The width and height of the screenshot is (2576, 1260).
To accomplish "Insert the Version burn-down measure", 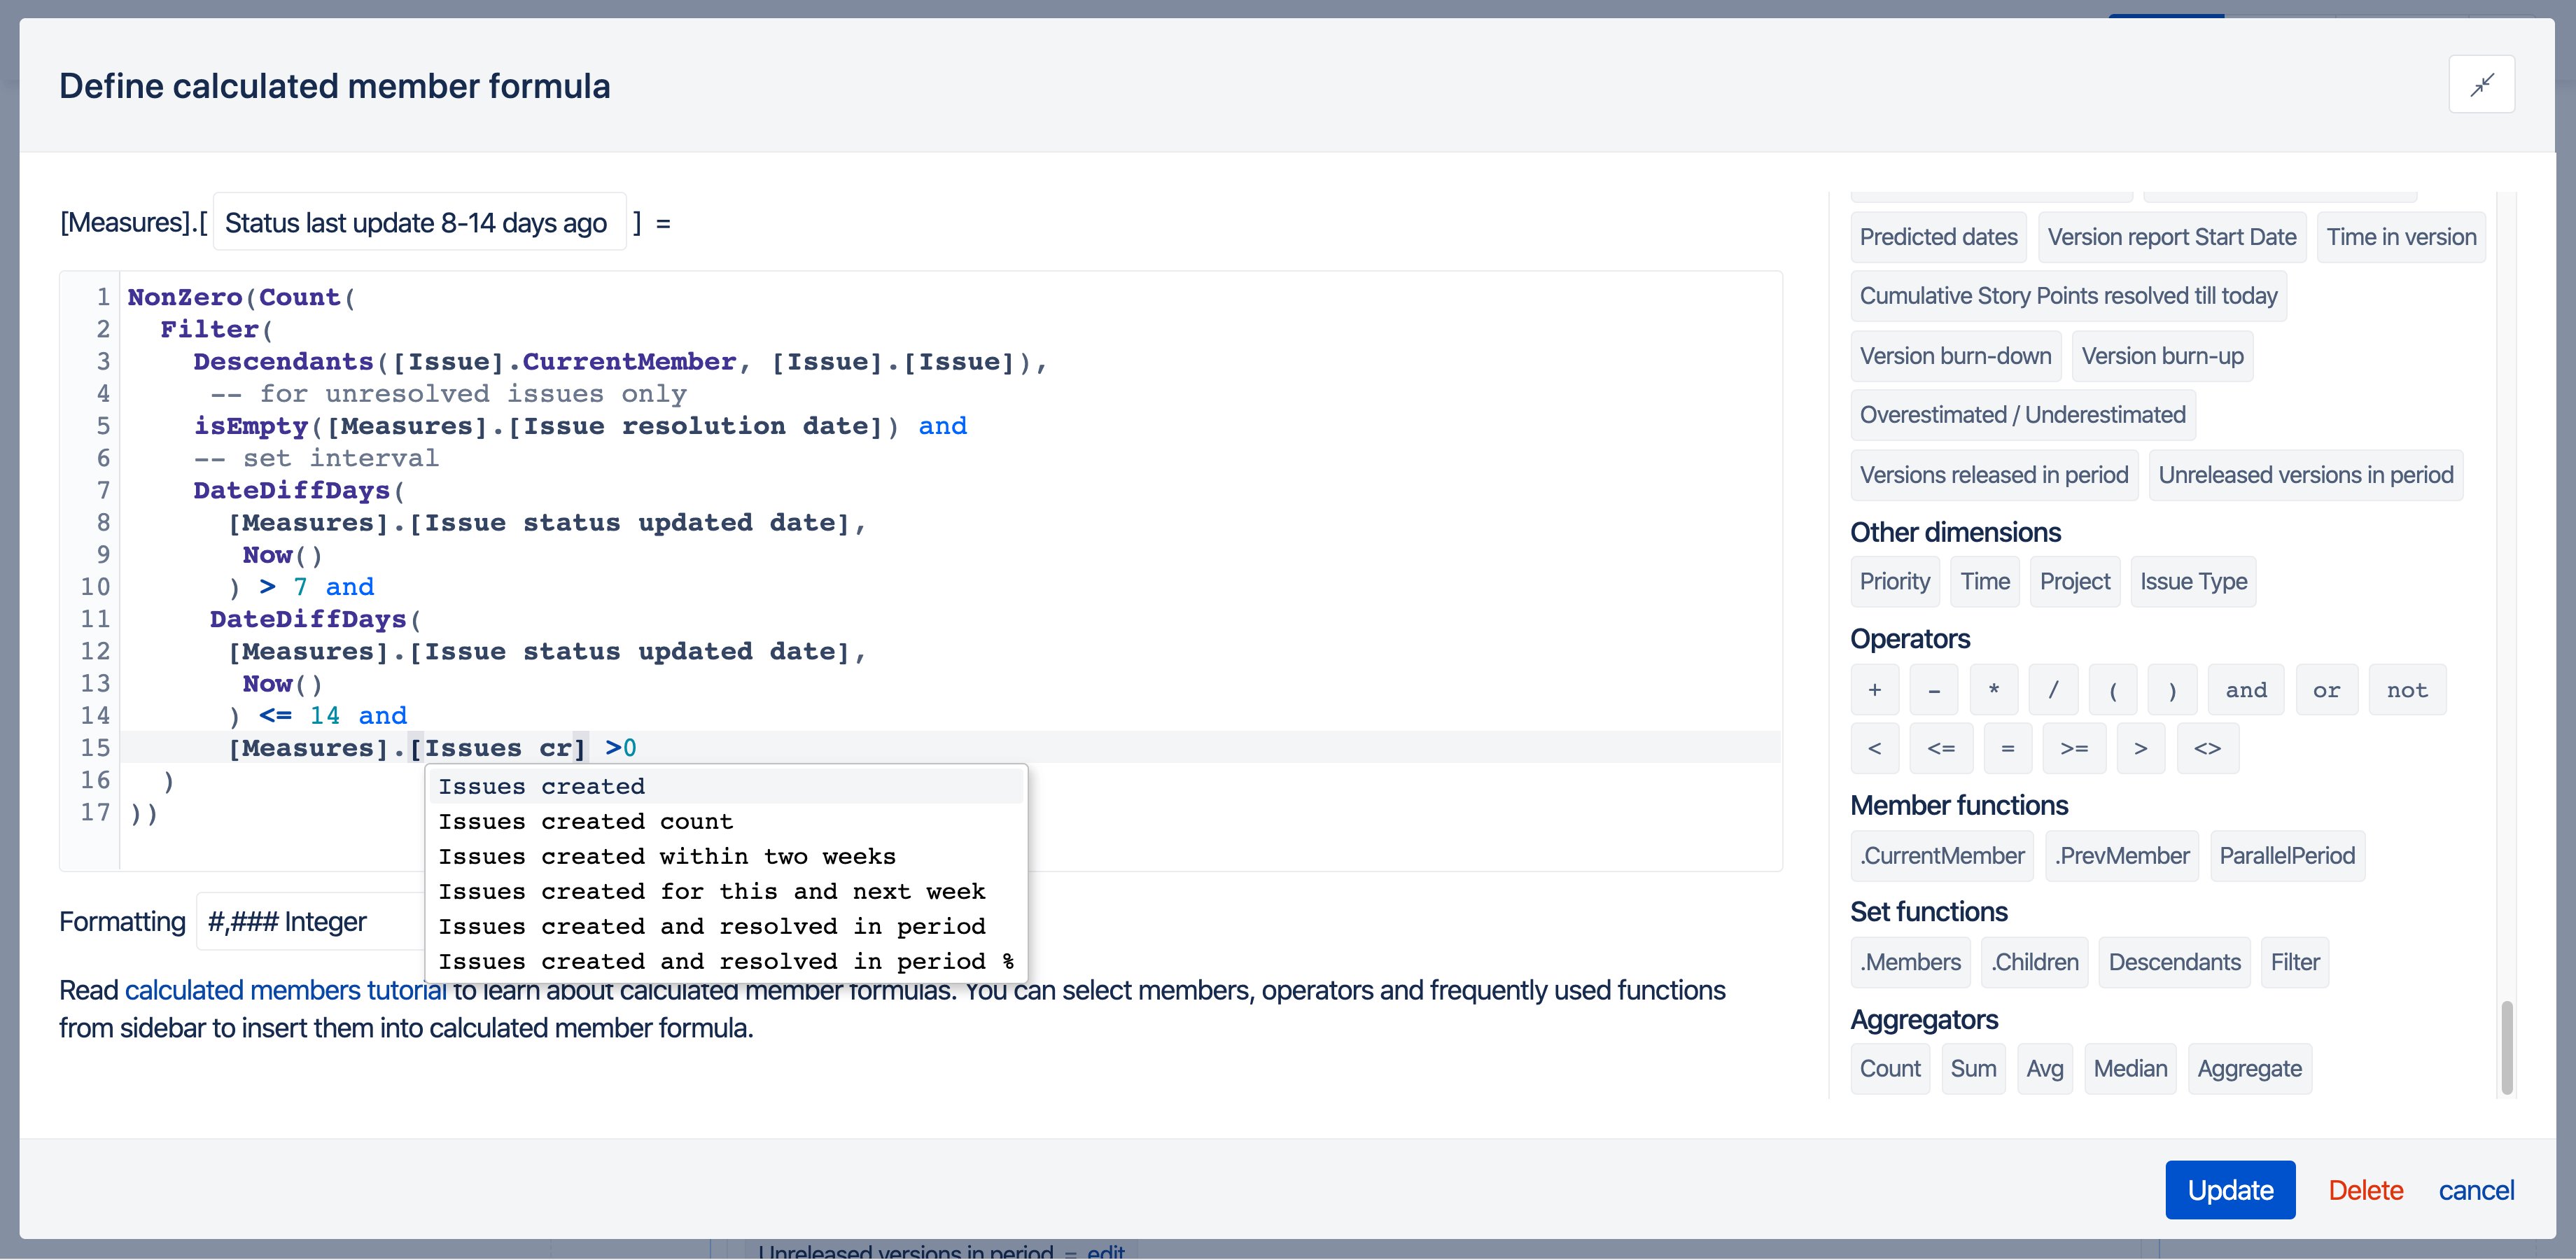I will tap(1955, 356).
